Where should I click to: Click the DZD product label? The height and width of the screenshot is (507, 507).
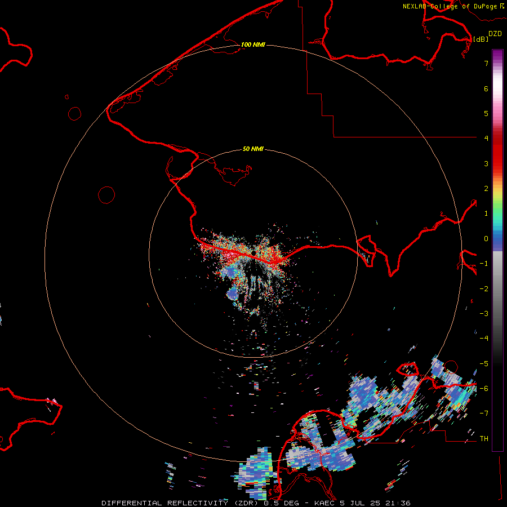(x=495, y=34)
